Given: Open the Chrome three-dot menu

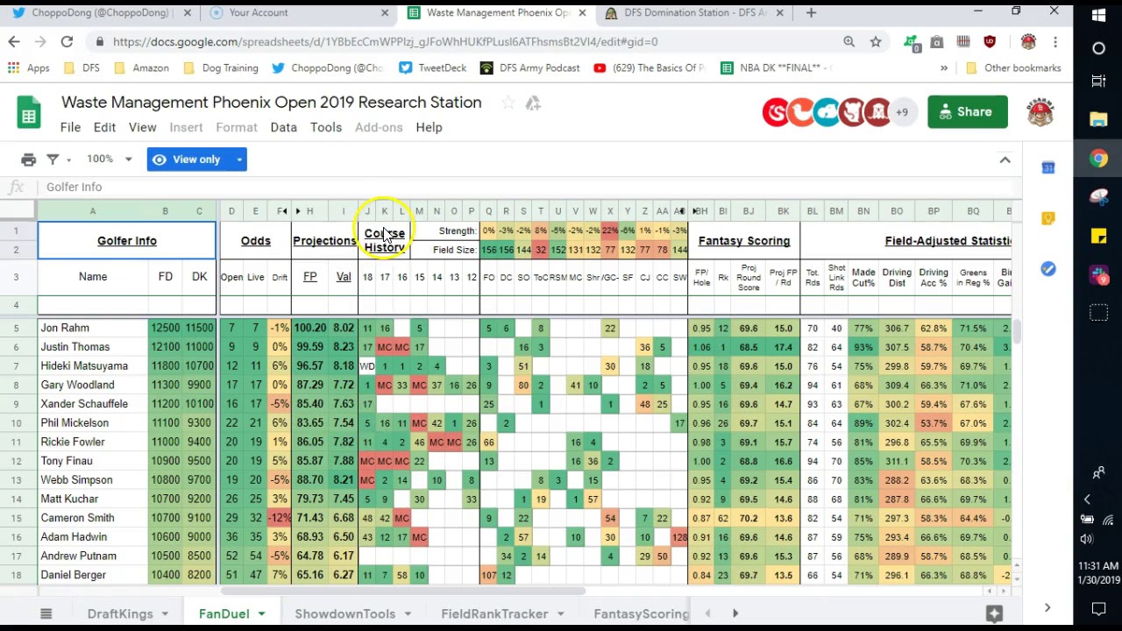Looking at the screenshot, I should (x=1055, y=41).
